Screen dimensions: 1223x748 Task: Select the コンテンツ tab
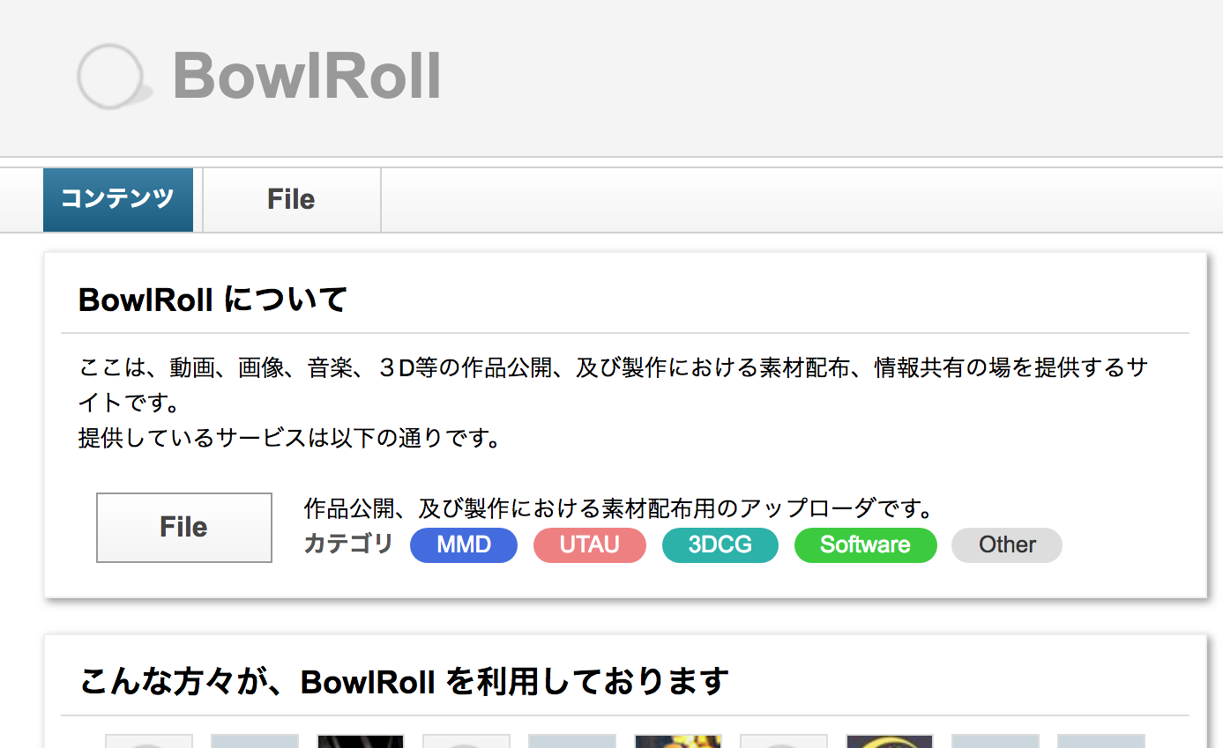tap(118, 200)
